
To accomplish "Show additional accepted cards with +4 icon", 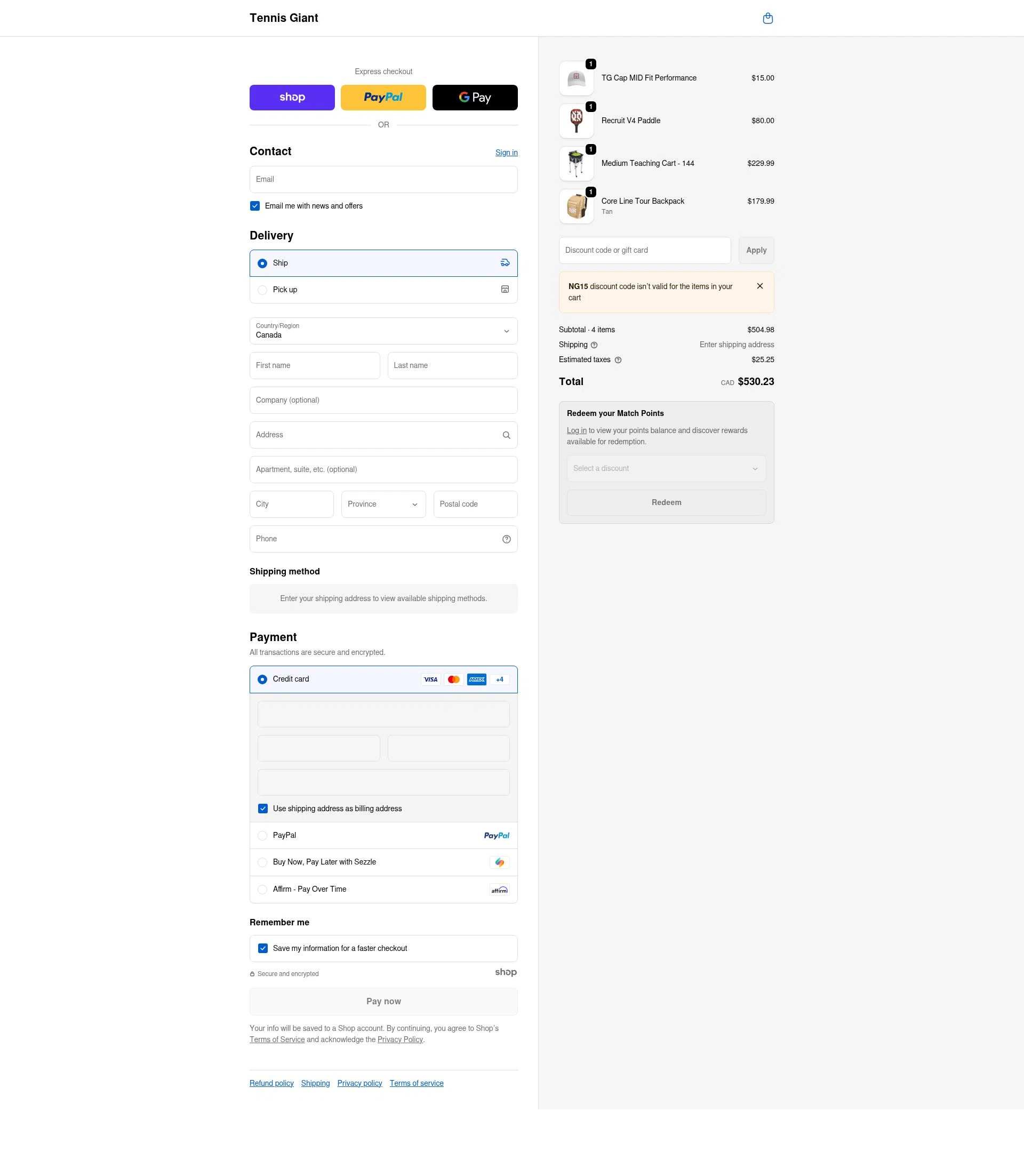I will (499, 679).
